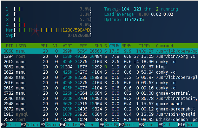The image size is (198, 128).
Task: Click the Mem usage bar
Action: pyautogui.click(x=49, y=30)
